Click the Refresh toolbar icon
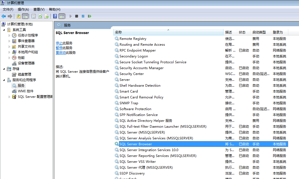The height and width of the screenshot is (179, 299). 40,16
